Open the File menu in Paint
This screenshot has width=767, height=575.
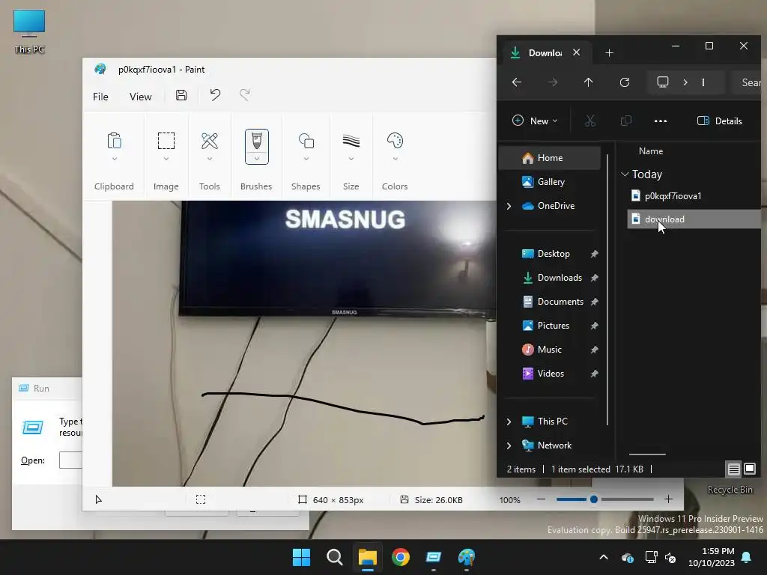[x=100, y=97]
